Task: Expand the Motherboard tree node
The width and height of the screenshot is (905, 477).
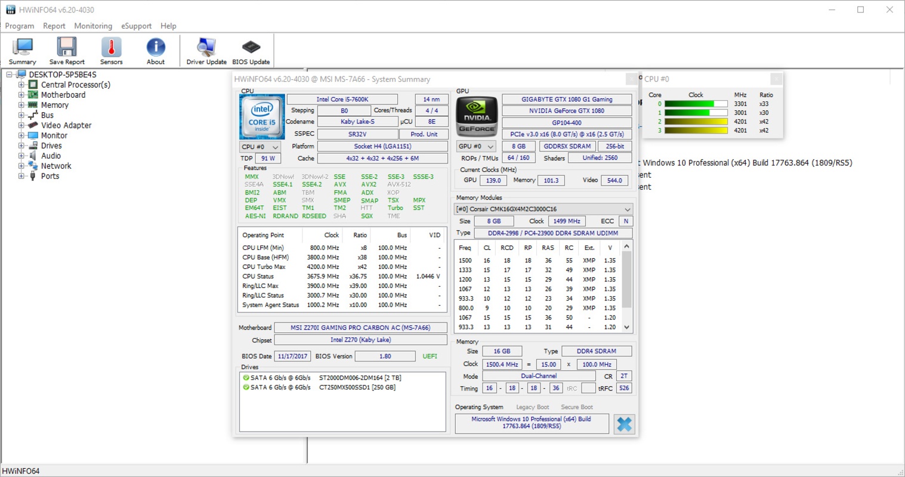Action: click(21, 95)
